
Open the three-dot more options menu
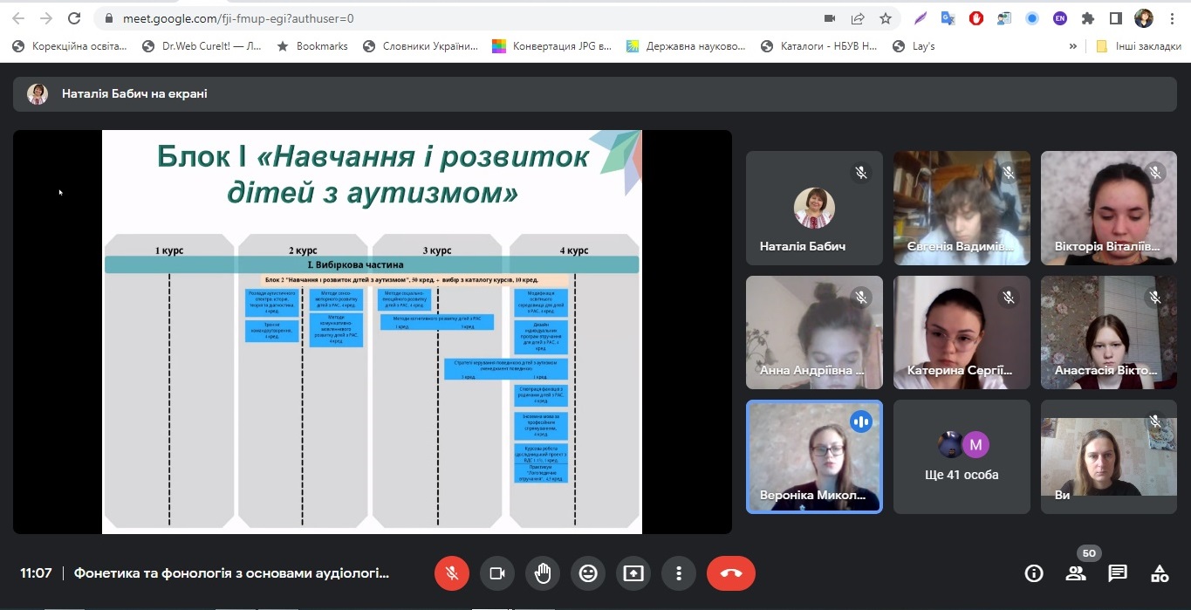(678, 573)
